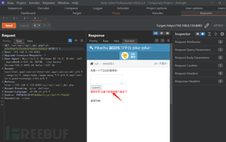The width and height of the screenshot is (226, 142).
Task: Open the Repeater menu in menu bar
Action: (49, 3)
